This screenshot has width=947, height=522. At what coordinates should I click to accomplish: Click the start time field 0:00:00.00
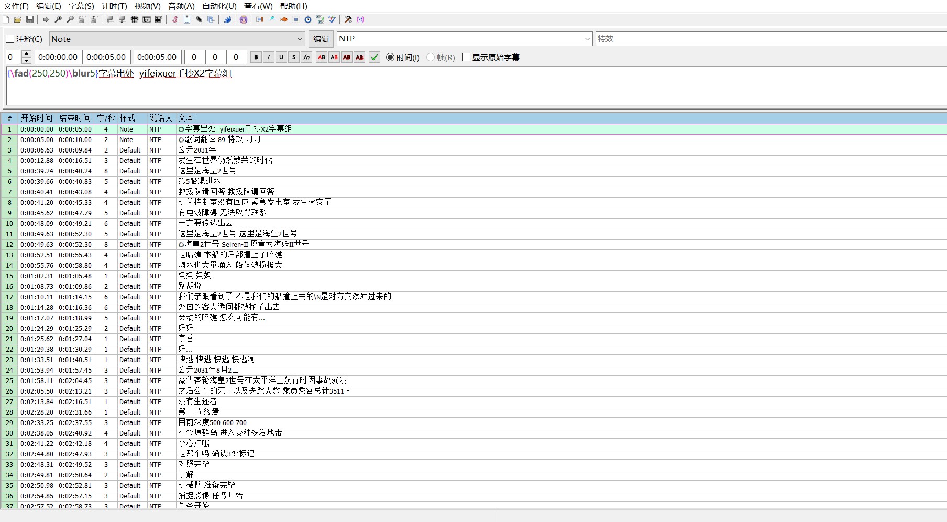[x=58, y=57]
